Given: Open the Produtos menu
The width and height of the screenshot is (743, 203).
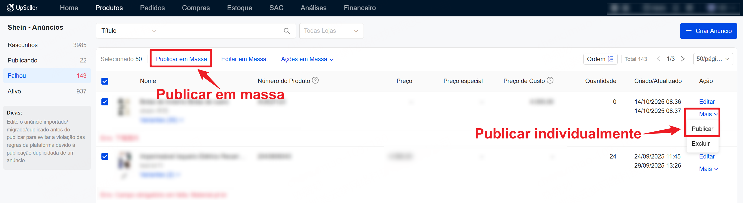Looking at the screenshot, I should [x=109, y=8].
